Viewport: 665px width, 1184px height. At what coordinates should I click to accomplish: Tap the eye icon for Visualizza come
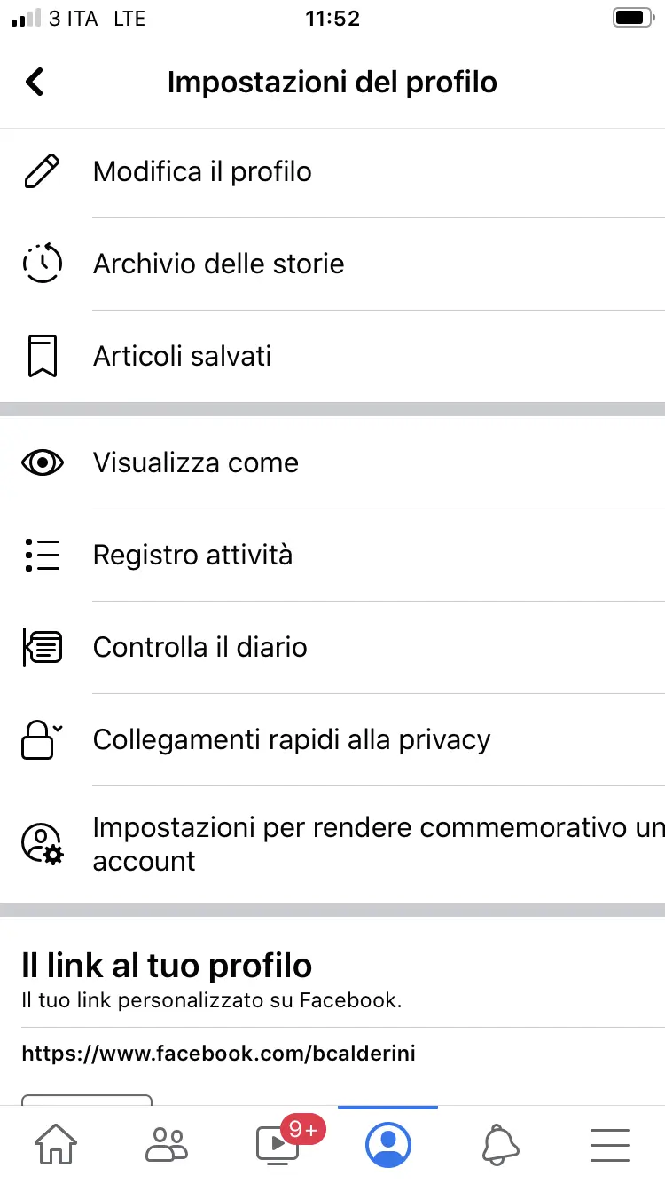(42, 462)
